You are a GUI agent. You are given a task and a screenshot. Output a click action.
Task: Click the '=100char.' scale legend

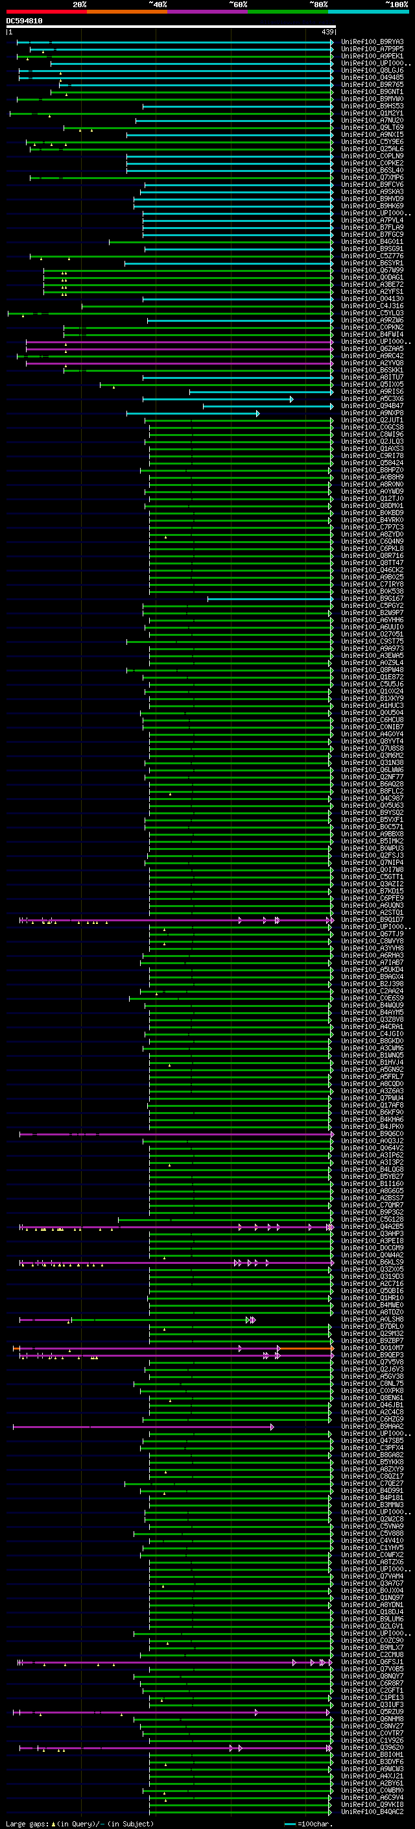click(x=309, y=1824)
